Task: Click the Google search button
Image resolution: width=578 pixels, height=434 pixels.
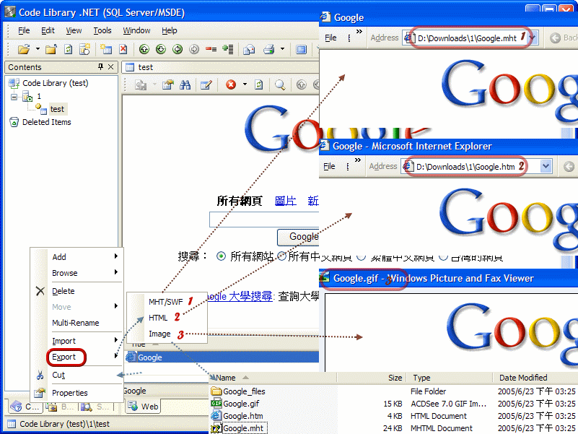Action: 298,237
